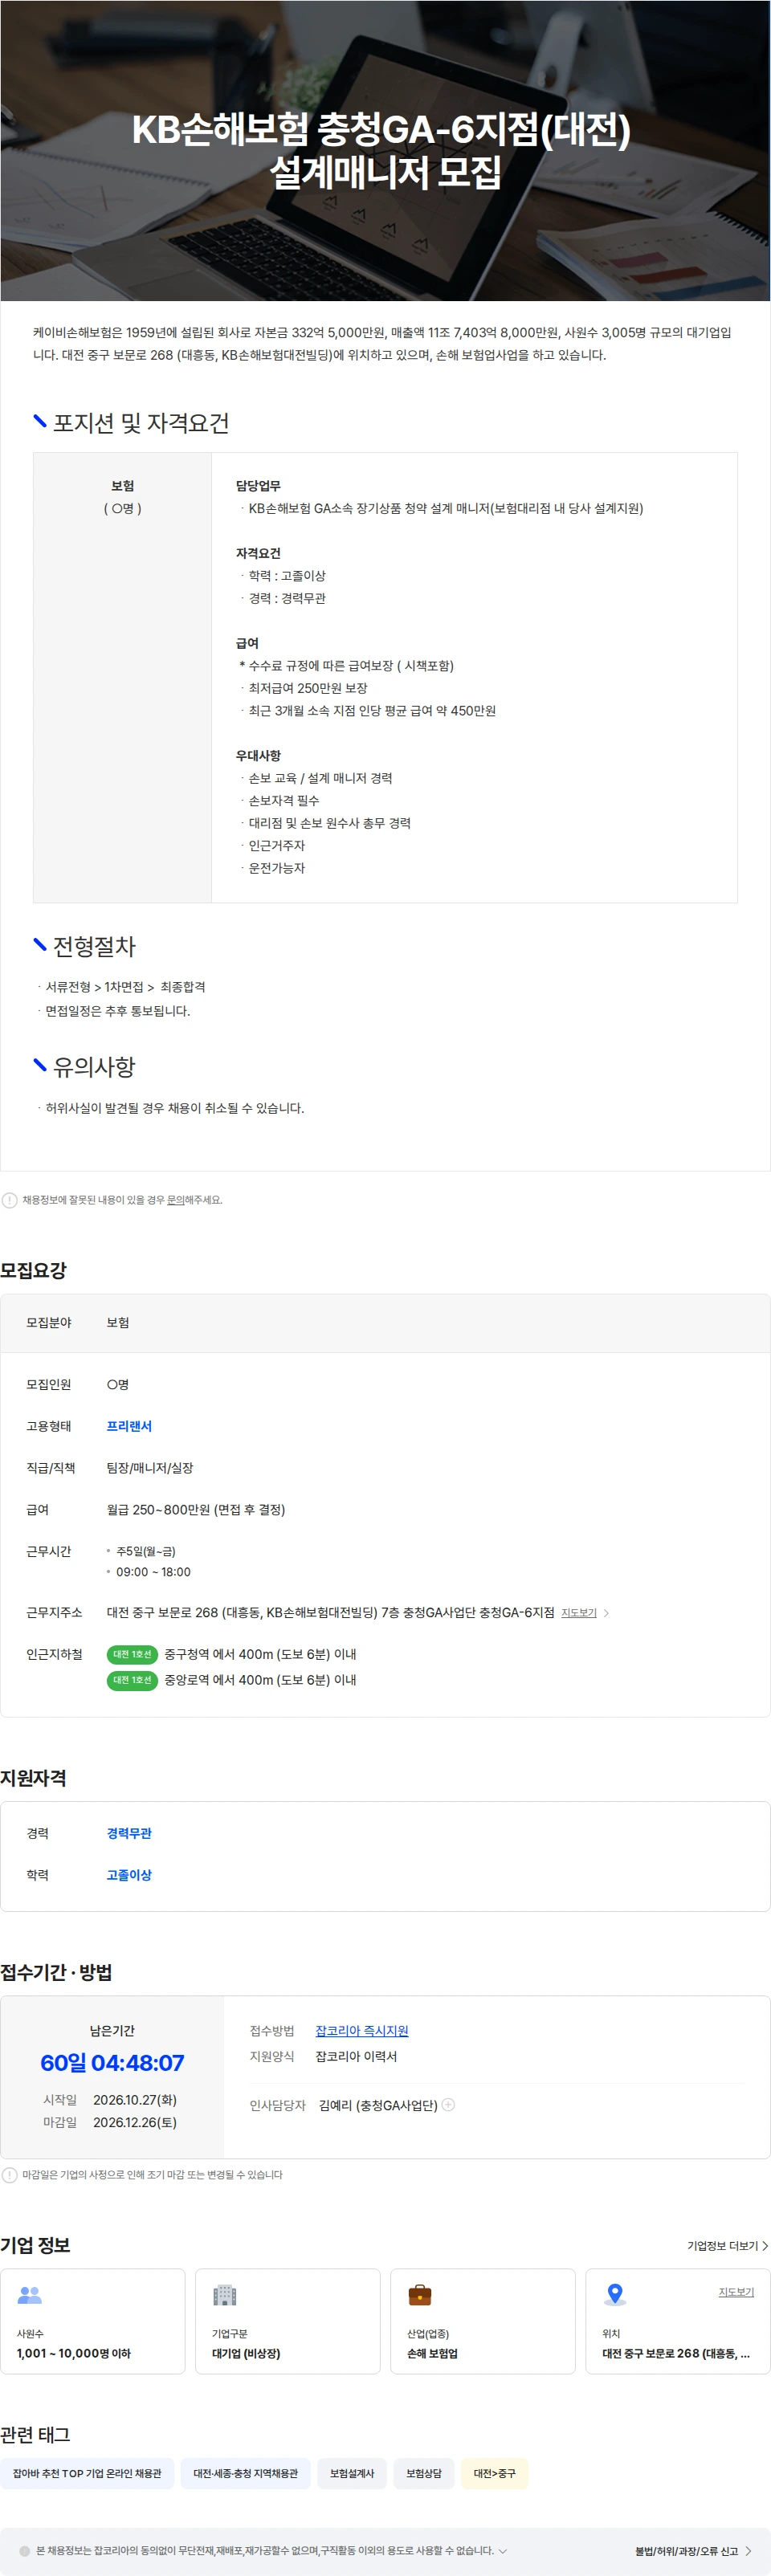Select the 보험설계사 tag

pyautogui.click(x=352, y=2473)
